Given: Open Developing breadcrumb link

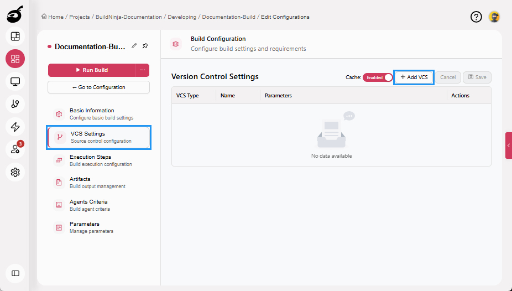Looking at the screenshot, I should (182, 17).
